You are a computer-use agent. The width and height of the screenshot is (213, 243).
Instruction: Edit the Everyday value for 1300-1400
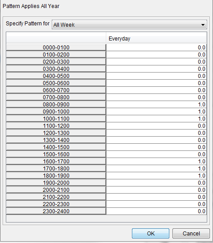156,140
